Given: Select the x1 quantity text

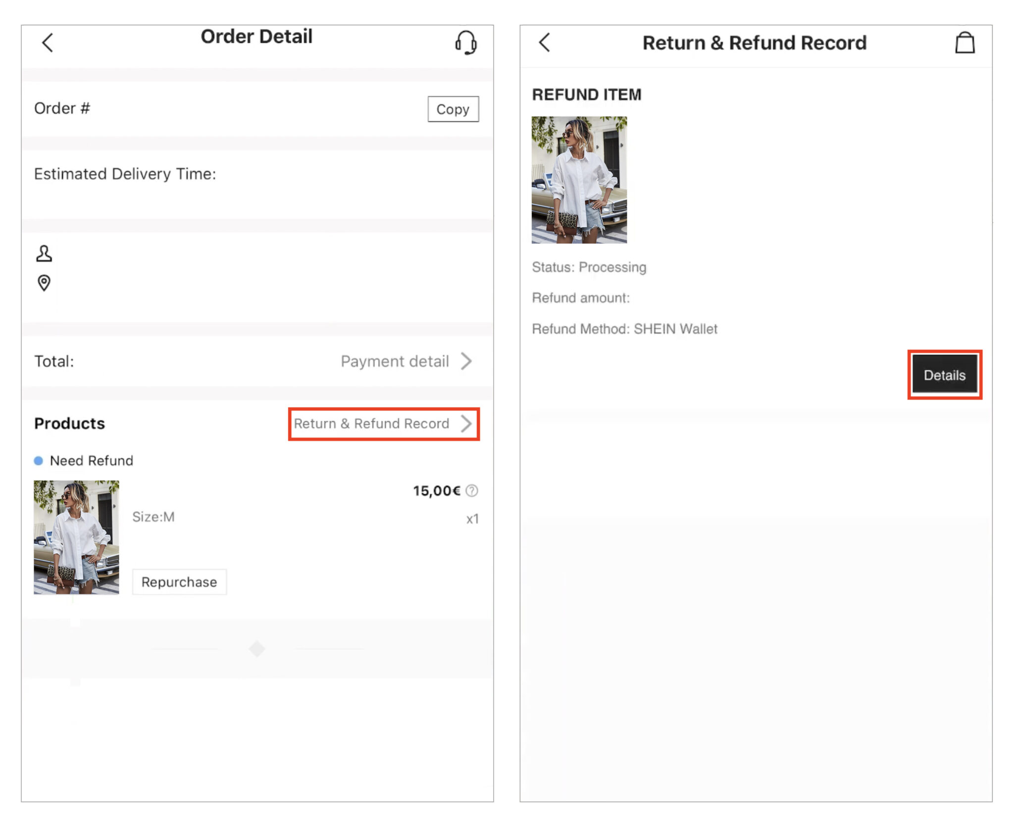Looking at the screenshot, I should 472,519.
